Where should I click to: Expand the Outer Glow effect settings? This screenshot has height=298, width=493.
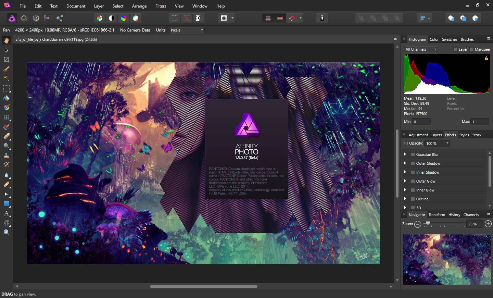pyautogui.click(x=405, y=181)
